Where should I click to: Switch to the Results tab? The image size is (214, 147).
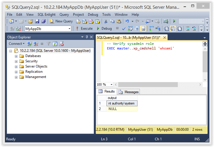(x=107, y=91)
